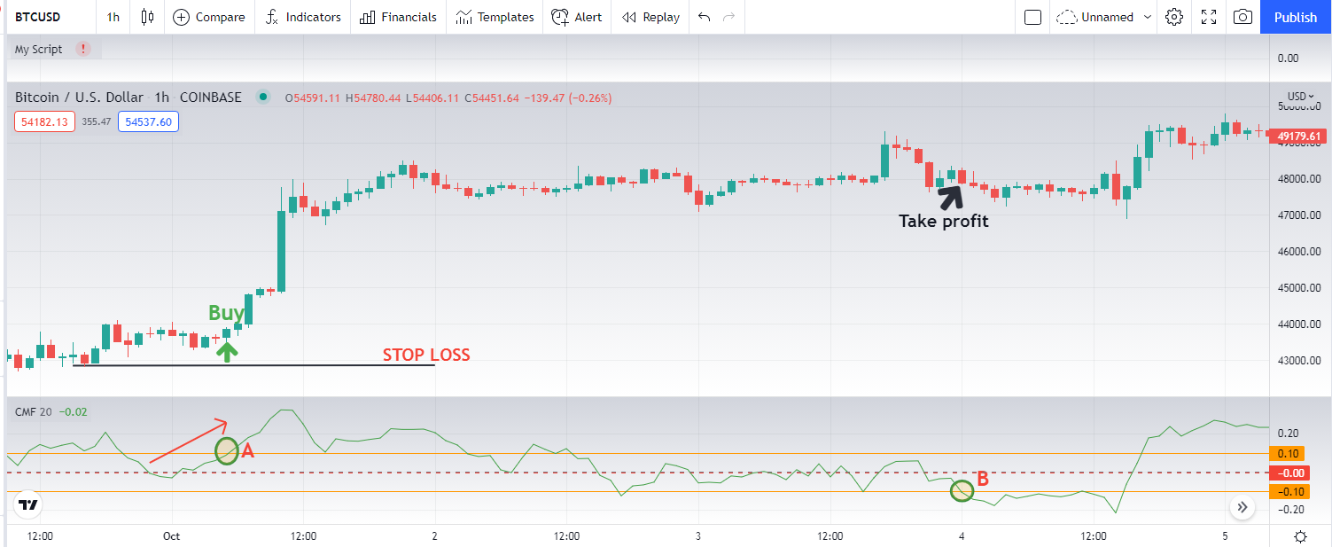Viewport: 1332px width, 547px height.
Task: Open the 1h timeframe interval dropdown
Action: click(113, 17)
